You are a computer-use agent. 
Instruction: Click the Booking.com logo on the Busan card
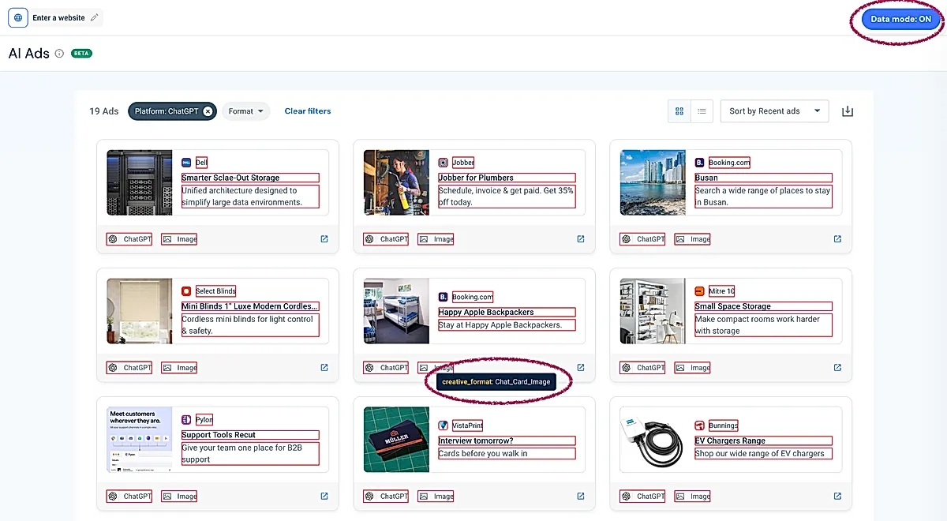click(x=700, y=163)
